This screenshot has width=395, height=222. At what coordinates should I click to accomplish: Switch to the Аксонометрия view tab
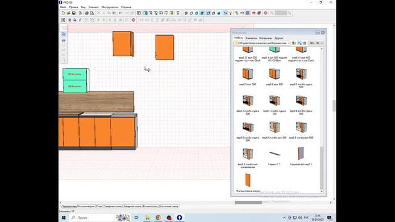(x=86, y=206)
